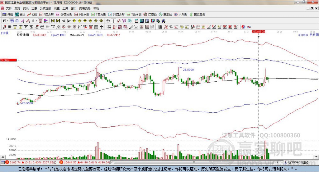The image size is (319, 172).
Task: Click the red pencil drawing tool
Action: point(4,27)
